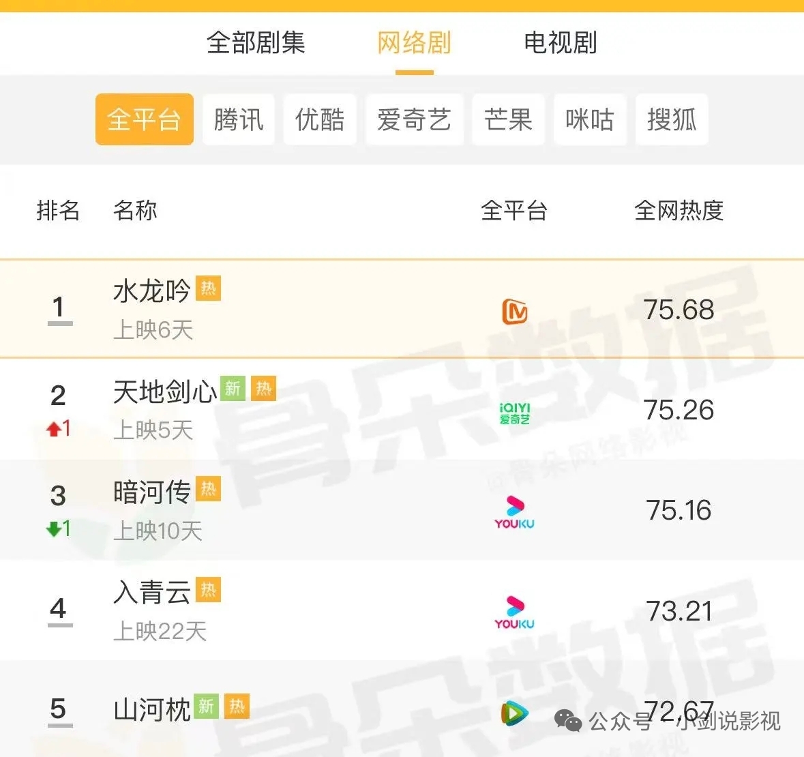Click the Tencent Video logo for 山河枕

click(515, 713)
